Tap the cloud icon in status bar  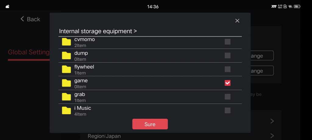point(7,7)
